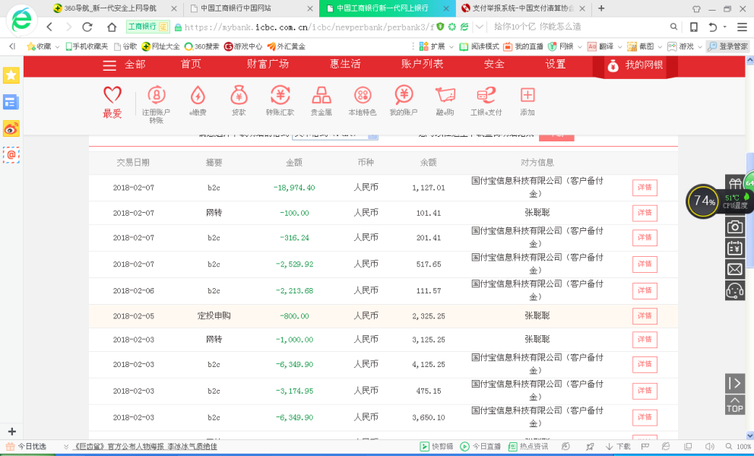The image size is (754, 456).
Task: Open the 工银e支付 payment icon
Action: coord(486,96)
